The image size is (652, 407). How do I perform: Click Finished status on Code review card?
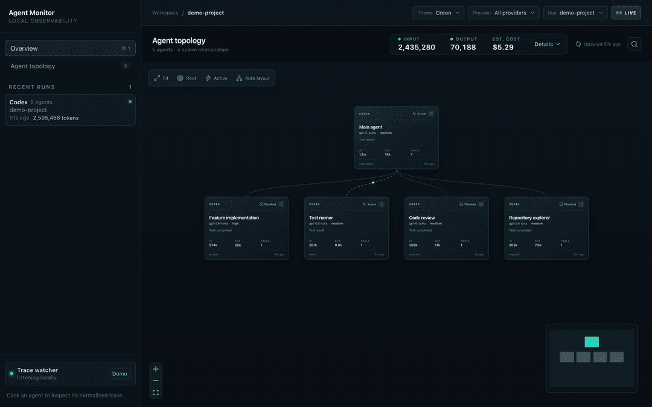pyautogui.click(x=468, y=204)
